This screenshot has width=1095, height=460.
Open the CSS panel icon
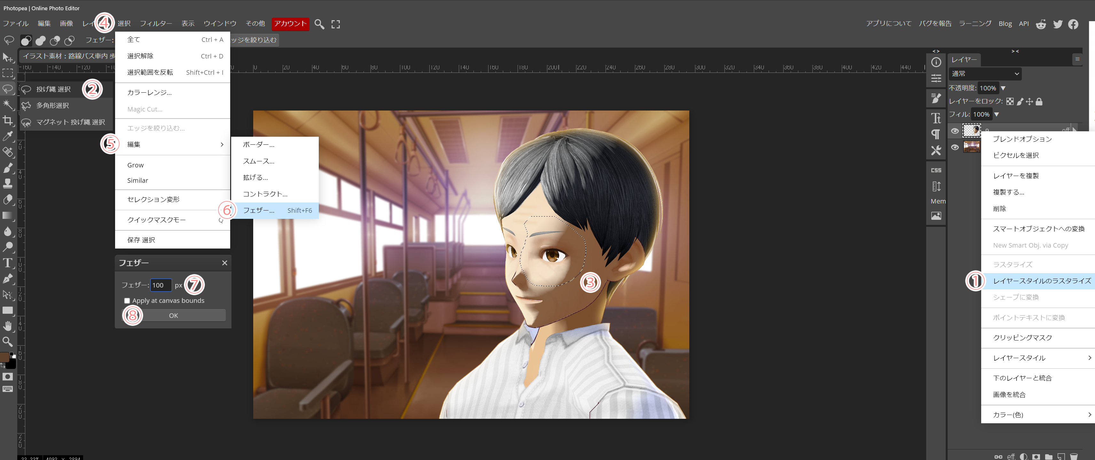pyautogui.click(x=935, y=170)
